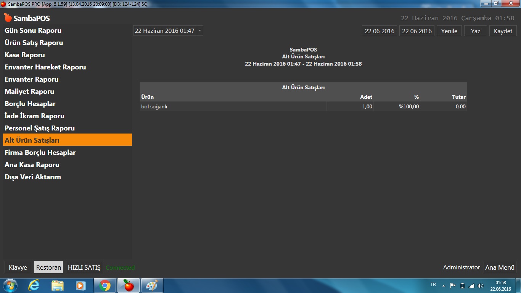Click the first 22 06 2016 date field
The image size is (521, 293).
pos(379,31)
